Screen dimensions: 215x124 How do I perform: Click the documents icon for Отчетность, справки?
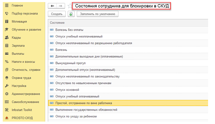7,70
